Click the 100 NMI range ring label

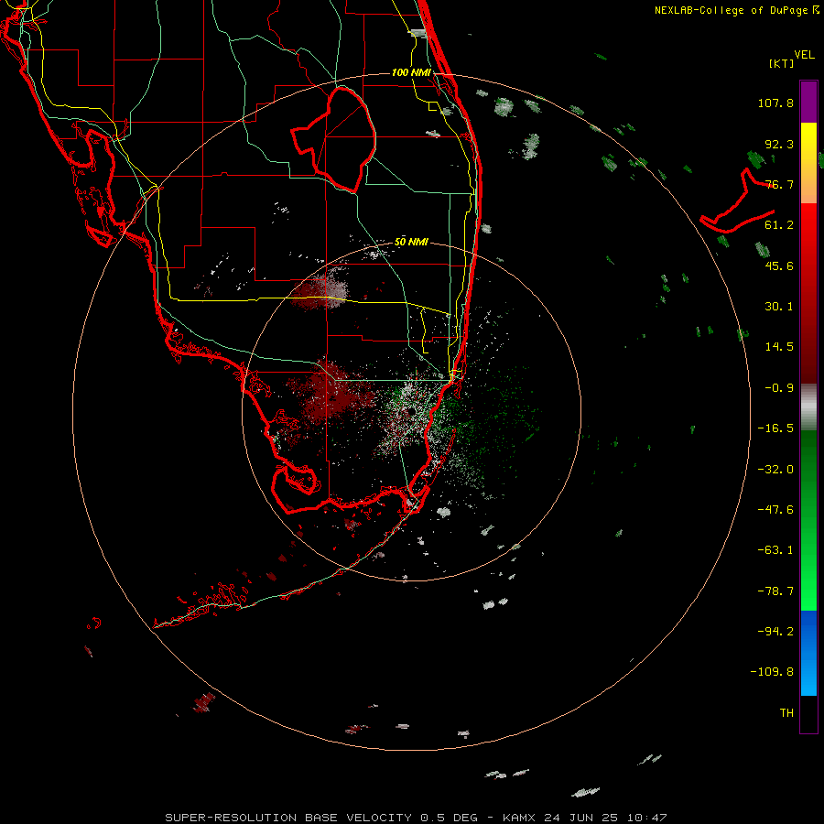click(411, 72)
